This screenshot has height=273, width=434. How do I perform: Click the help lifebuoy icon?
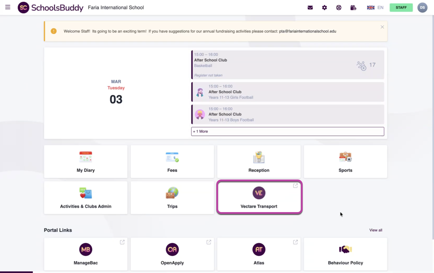pyautogui.click(x=339, y=7)
